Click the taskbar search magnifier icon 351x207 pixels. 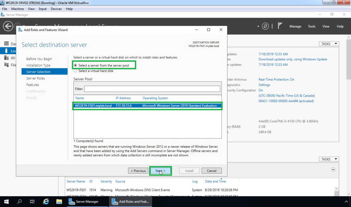click(x=20, y=202)
